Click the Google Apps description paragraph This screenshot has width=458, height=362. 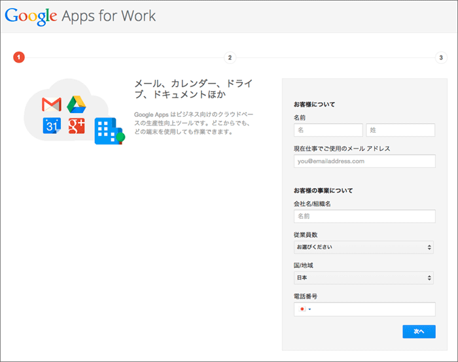194,123
